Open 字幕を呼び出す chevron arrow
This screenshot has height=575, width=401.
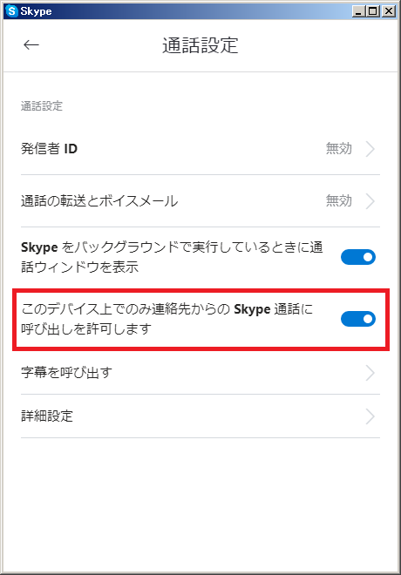(370, 373)
